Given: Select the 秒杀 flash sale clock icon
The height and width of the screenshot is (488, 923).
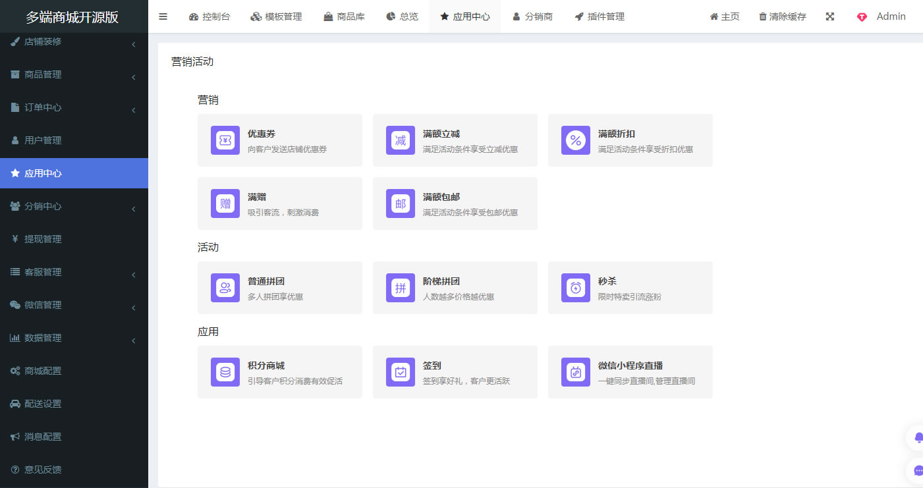Looking at the screenshot, I should [x=576, y=288].
